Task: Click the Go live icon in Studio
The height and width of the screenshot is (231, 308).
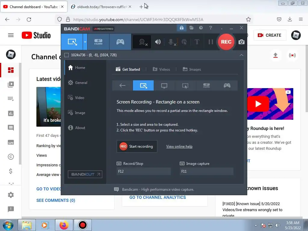Action: 292,55
